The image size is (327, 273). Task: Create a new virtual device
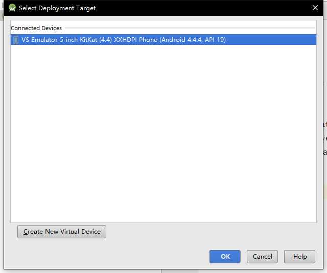(x=62, y=232)
